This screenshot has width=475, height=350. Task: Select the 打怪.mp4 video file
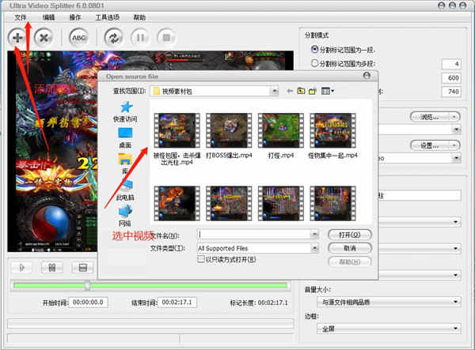[281, 136]
